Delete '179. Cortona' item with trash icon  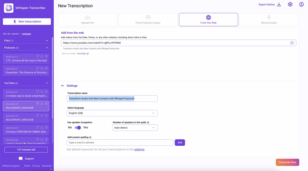[x=46, y=56]
